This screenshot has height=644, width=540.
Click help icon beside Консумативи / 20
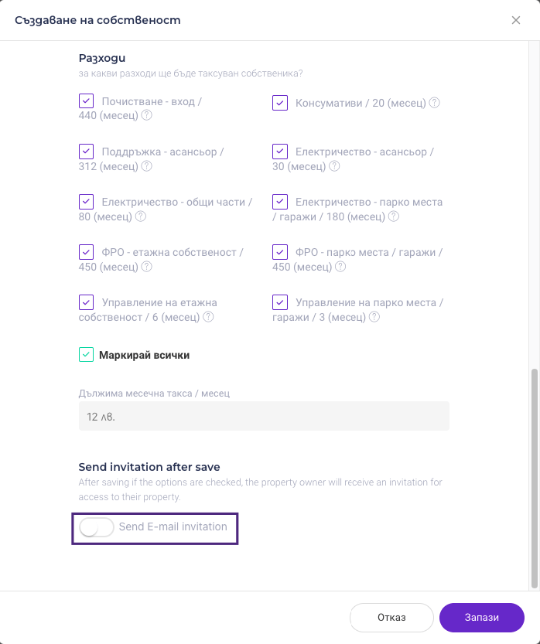(435, 103)
